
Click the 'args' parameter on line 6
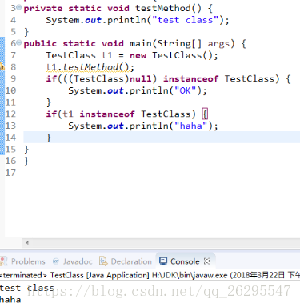point(218,44)
